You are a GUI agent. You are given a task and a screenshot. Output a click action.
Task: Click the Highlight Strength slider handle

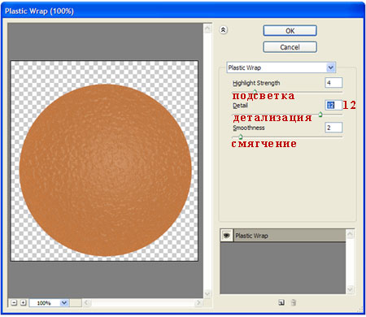pos(255,92)
